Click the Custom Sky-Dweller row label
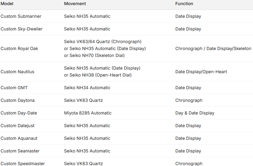Viewport: 253px width, 166px height. [21, 29]
